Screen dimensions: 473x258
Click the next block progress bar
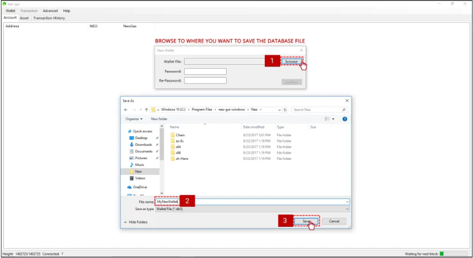point(453,254)
